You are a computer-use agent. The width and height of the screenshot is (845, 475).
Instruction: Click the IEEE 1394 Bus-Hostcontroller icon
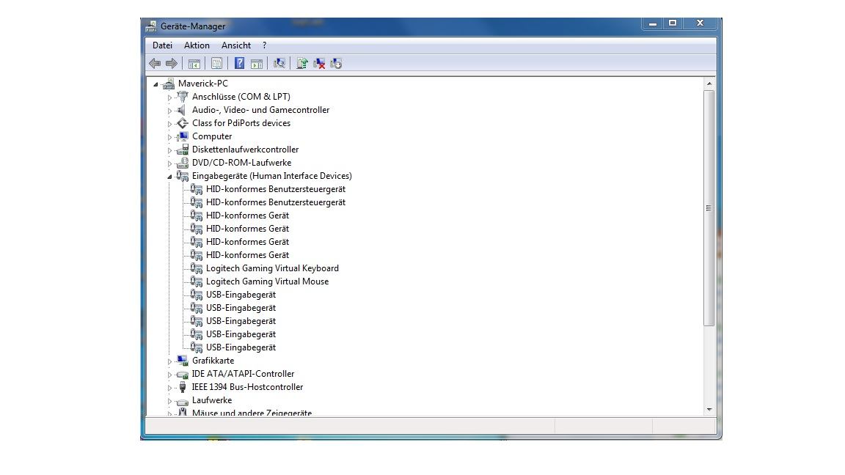[x=183, y=387]
